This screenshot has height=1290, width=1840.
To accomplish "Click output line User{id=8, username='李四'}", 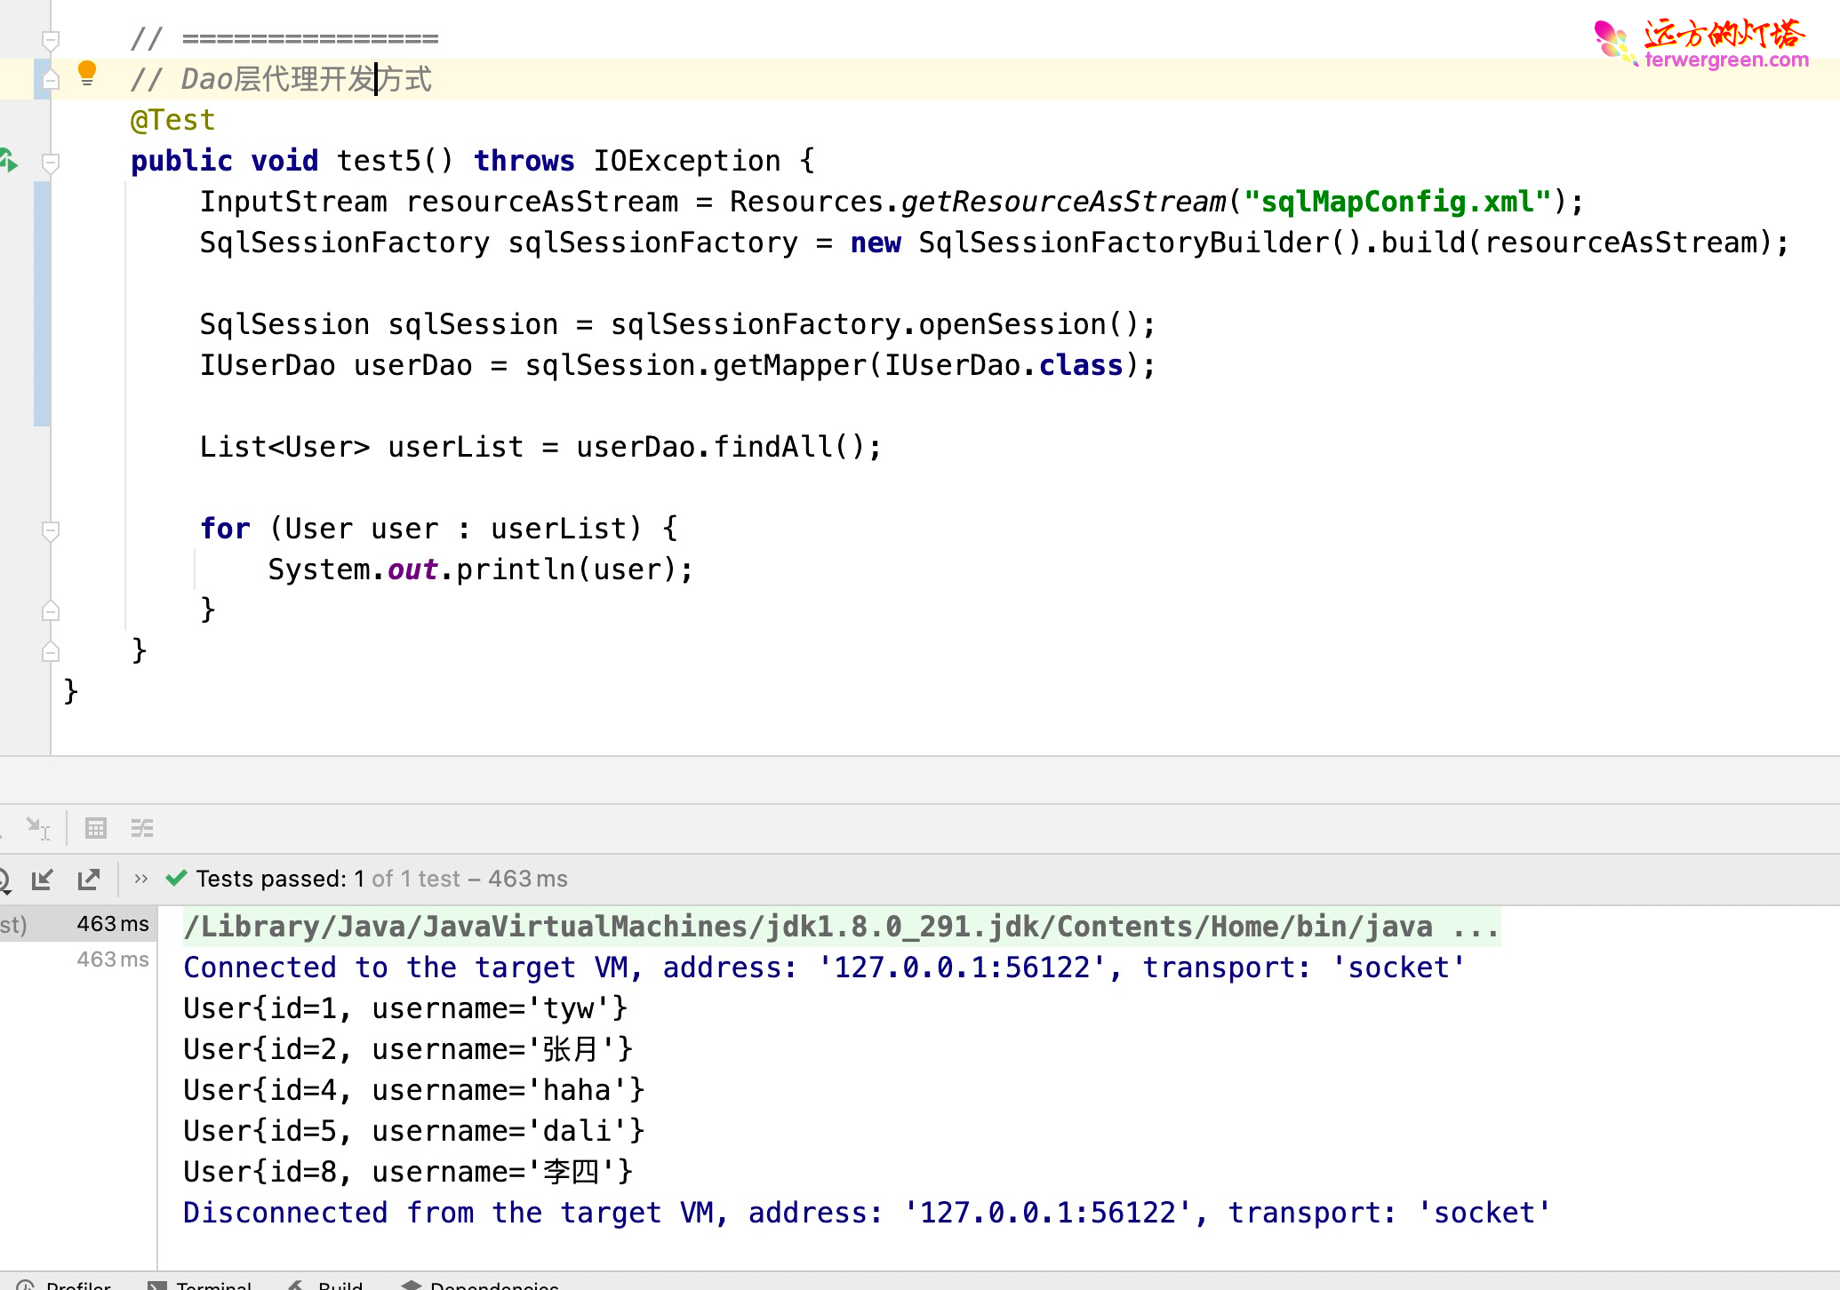I will point(408,1172).
